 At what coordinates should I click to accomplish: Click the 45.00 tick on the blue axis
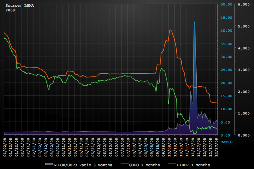[x=228, y=18]
